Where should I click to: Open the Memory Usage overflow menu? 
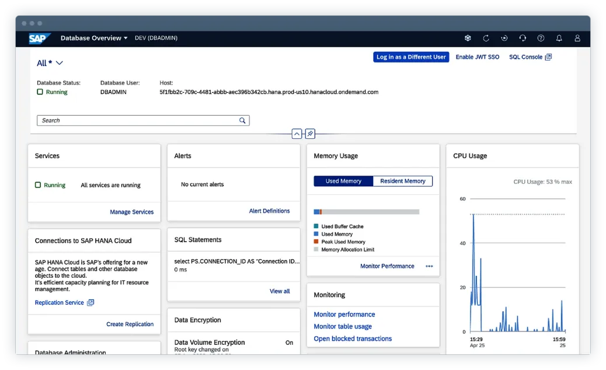pos(429,266)
